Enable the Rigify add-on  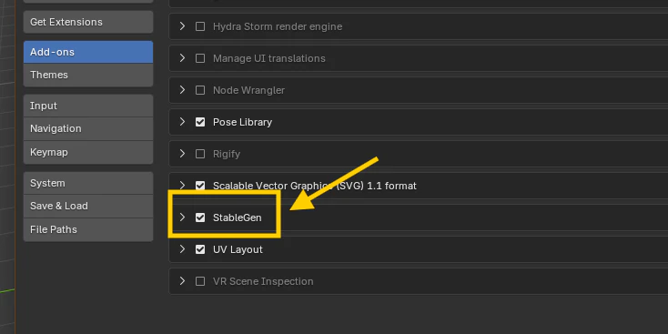click(x=200, y=154)
